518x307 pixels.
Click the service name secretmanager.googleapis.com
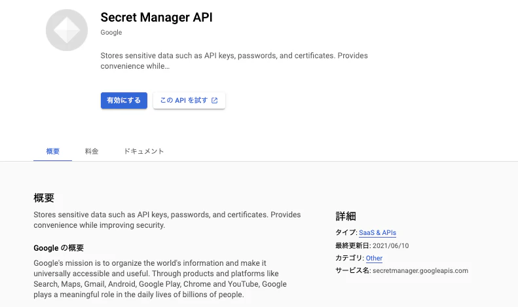420,271
